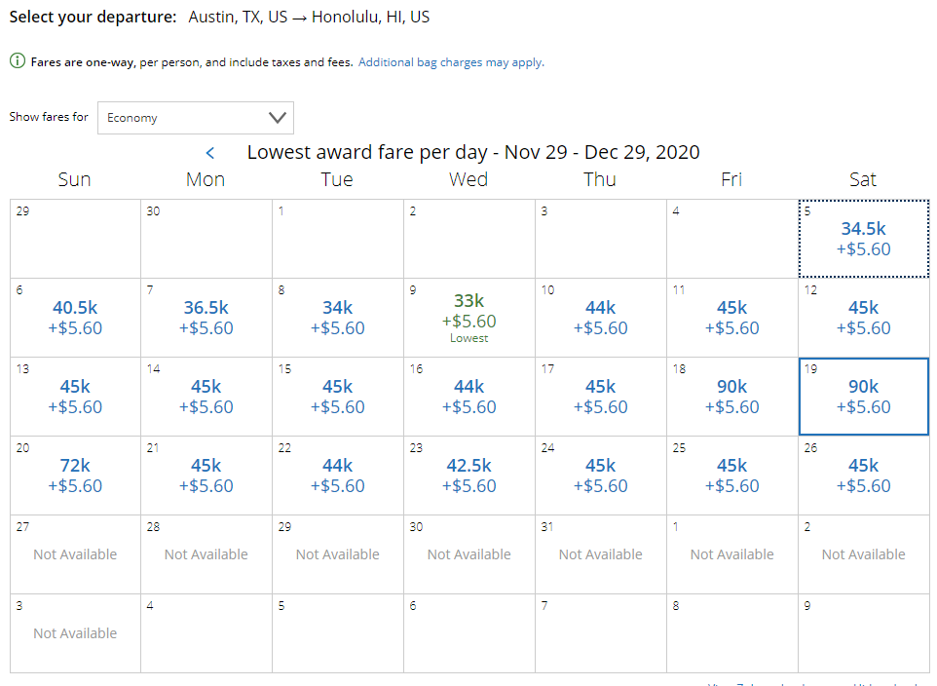Image resolution: width=937 pixels, height=686 pixels.
Task: Select the 72k fare on Dec 20
Action: [x=75, y=476]
